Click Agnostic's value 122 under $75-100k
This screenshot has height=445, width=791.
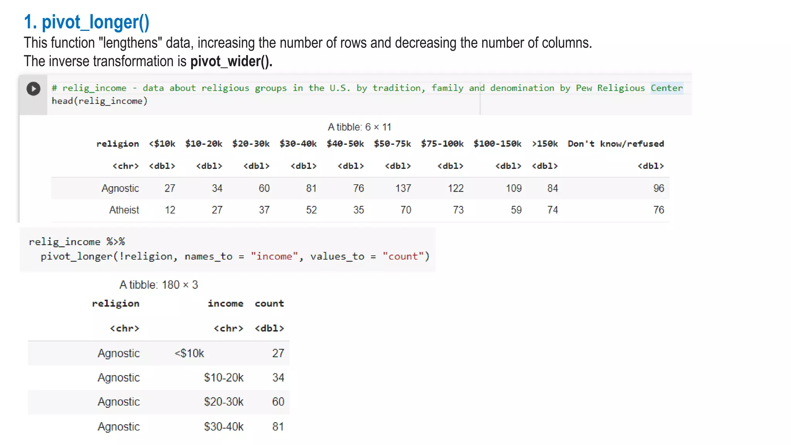coord(456,188)
